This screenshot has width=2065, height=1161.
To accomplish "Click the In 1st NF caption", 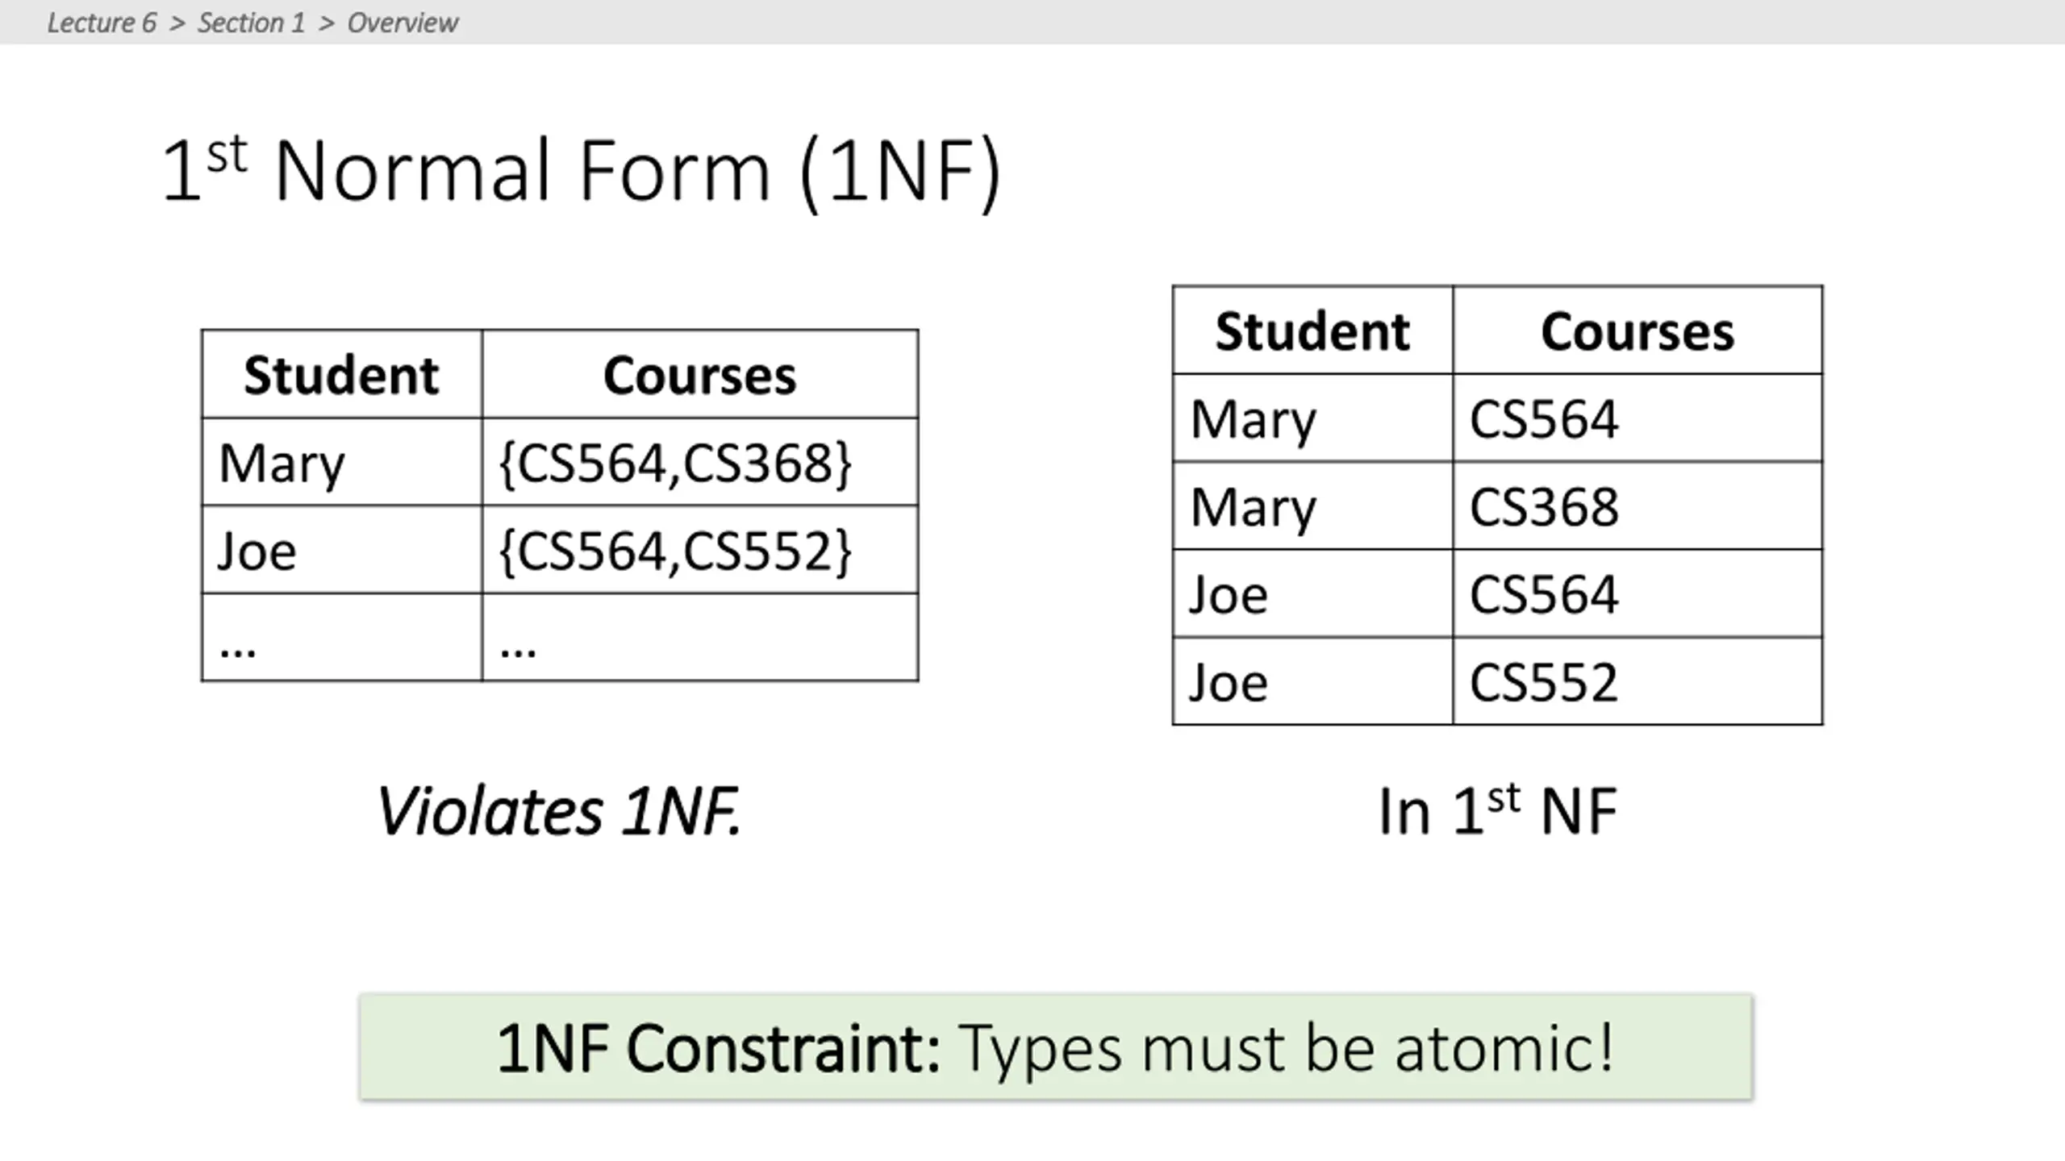I will coord(1497,811).
